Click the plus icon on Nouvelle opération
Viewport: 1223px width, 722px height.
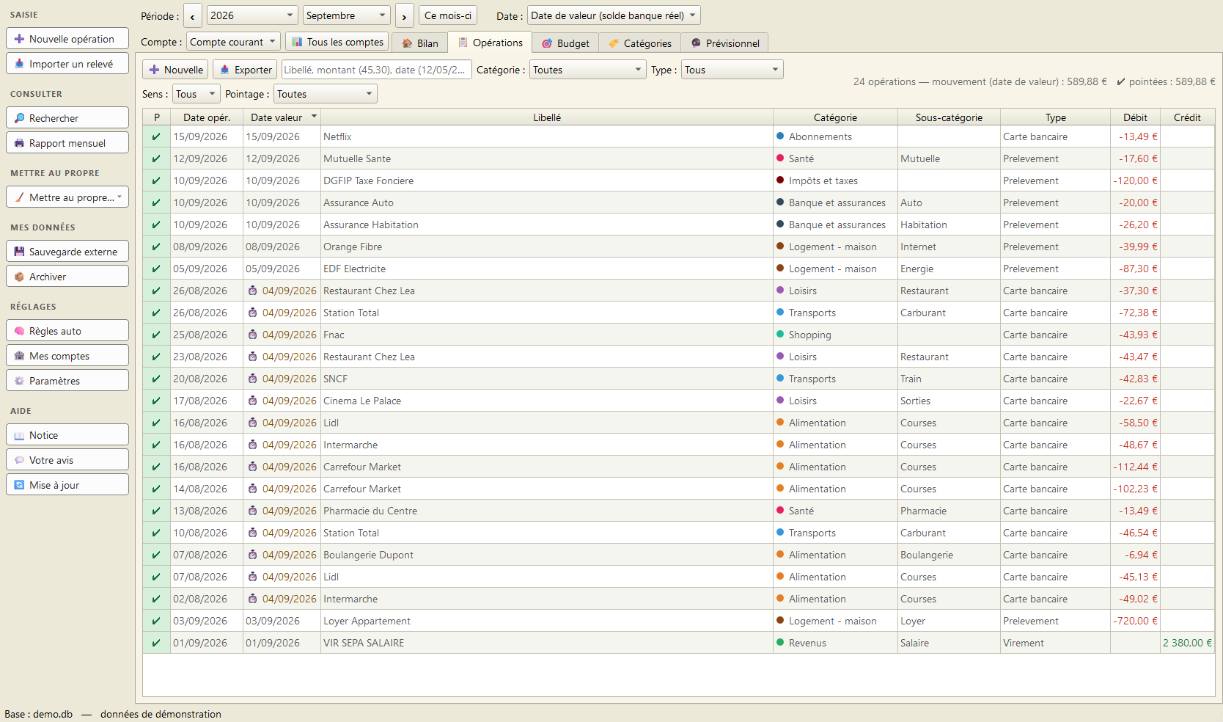[x=19, y=39]
